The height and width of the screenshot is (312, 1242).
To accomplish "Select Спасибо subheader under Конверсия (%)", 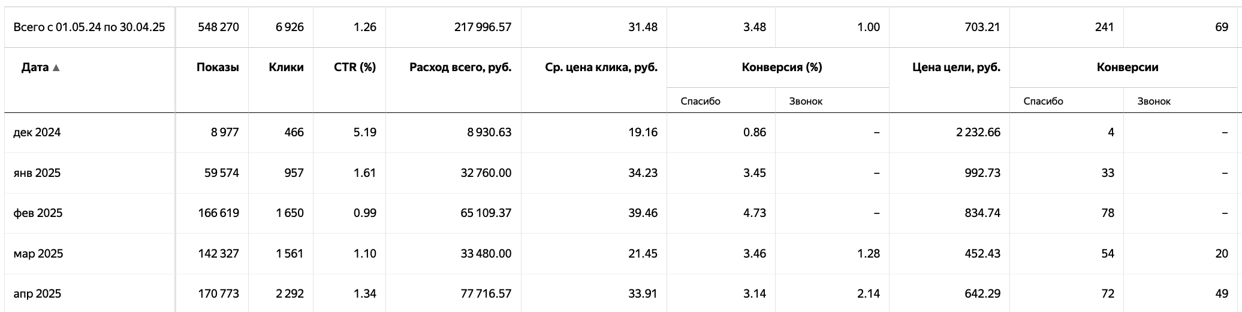I will point(701,101).
